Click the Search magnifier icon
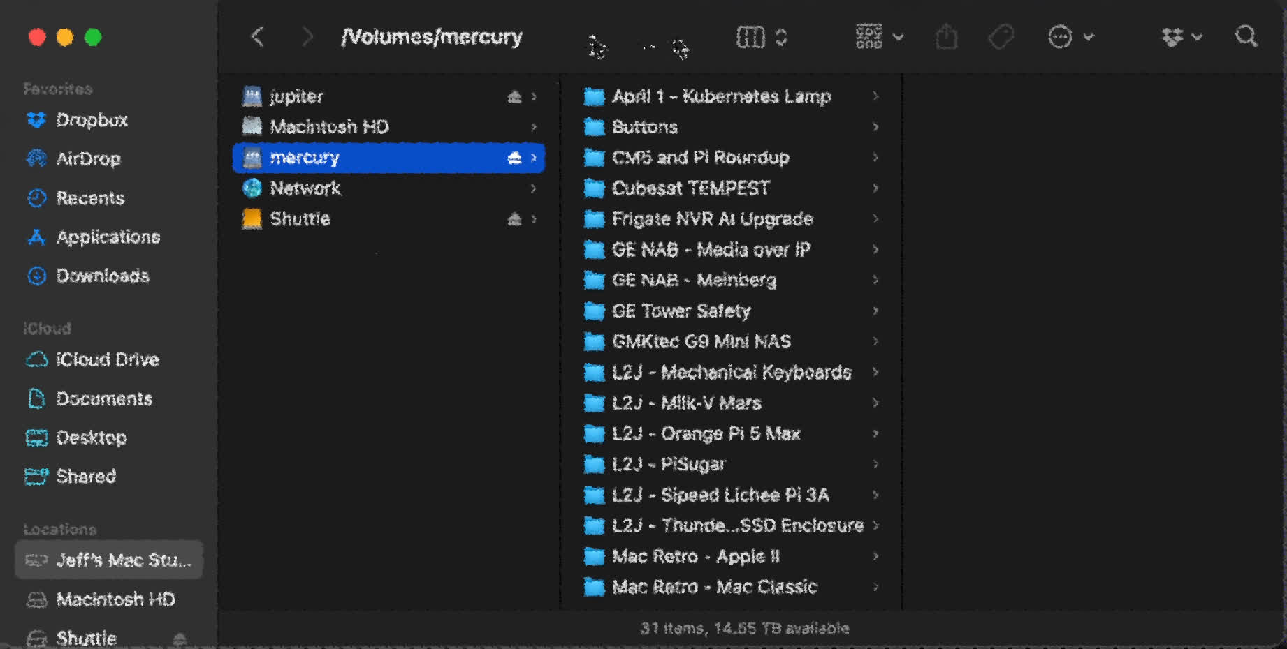This screenshot has height=649, width=1287. (x=1246, y=36)
